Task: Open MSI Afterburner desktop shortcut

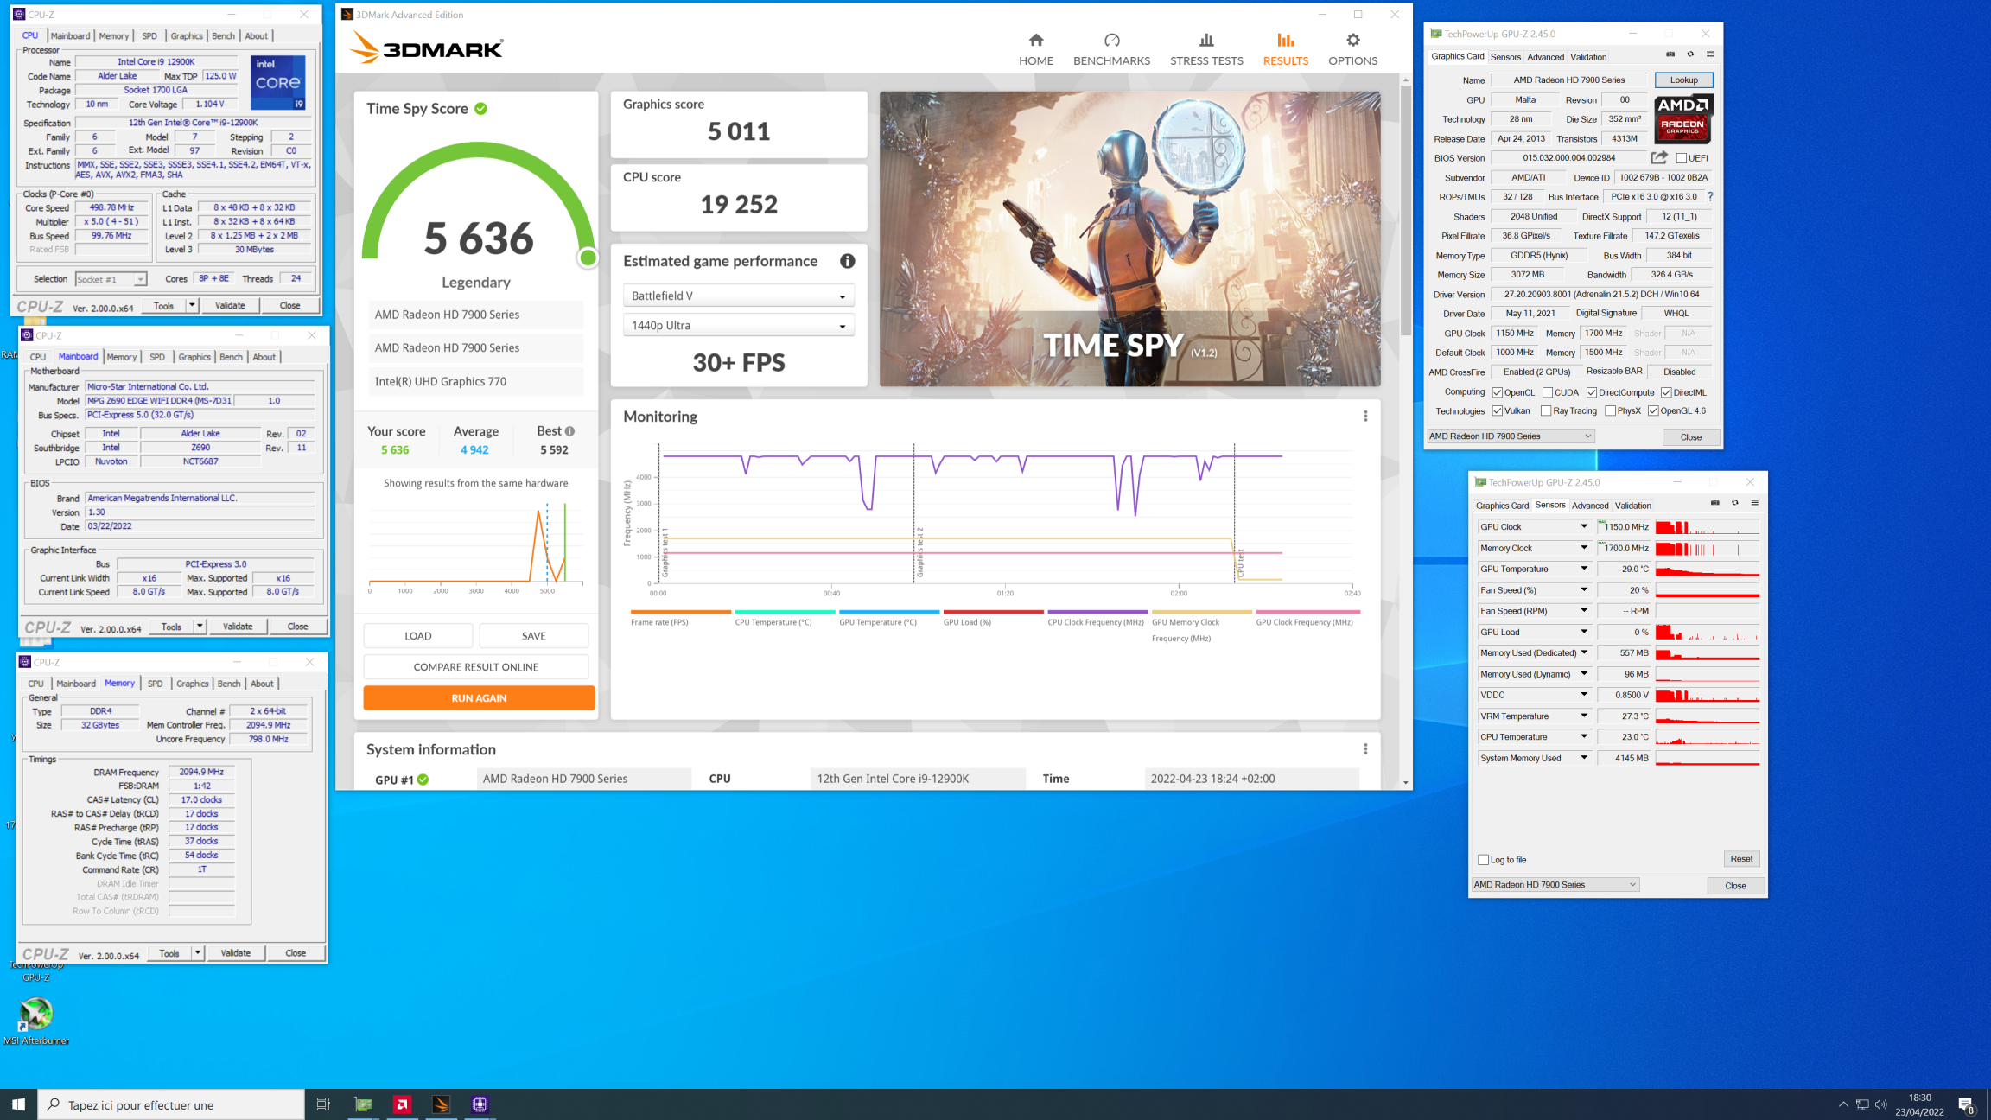Action: [36, 1020]
